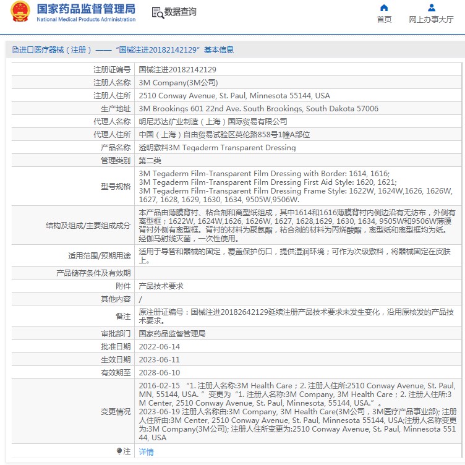Open 网上办事大厅 service hall link

[431, 20]
